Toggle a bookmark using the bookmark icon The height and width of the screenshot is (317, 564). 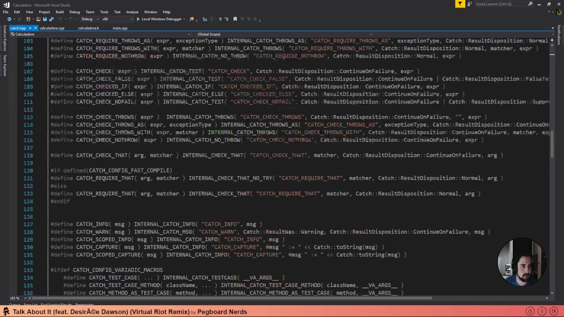(x=235, y=19)
